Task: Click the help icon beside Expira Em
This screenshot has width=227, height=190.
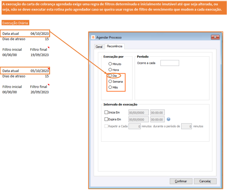Action: [x=168, y=119]
